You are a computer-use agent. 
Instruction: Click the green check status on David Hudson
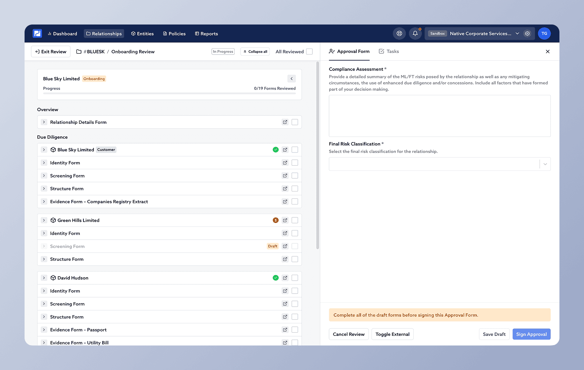click(x=276, y=278)
